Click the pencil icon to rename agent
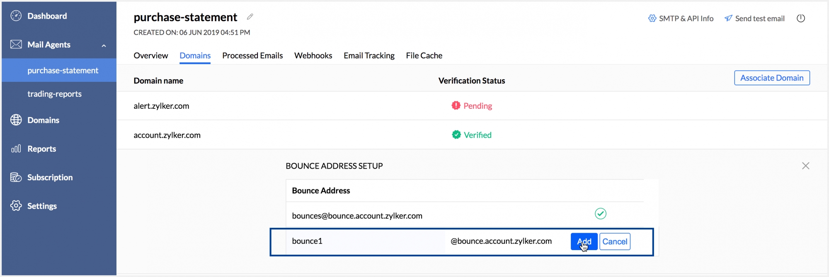This screenshot has height=277, width=829. click(x=250, y=17)
